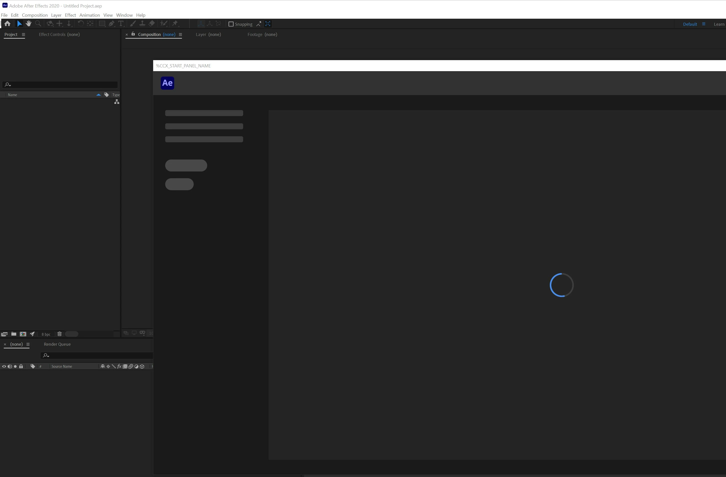Viewport: 726px width, 477px height.
Task: Click the 8 bpc color depth button
Action: [46, 334]
